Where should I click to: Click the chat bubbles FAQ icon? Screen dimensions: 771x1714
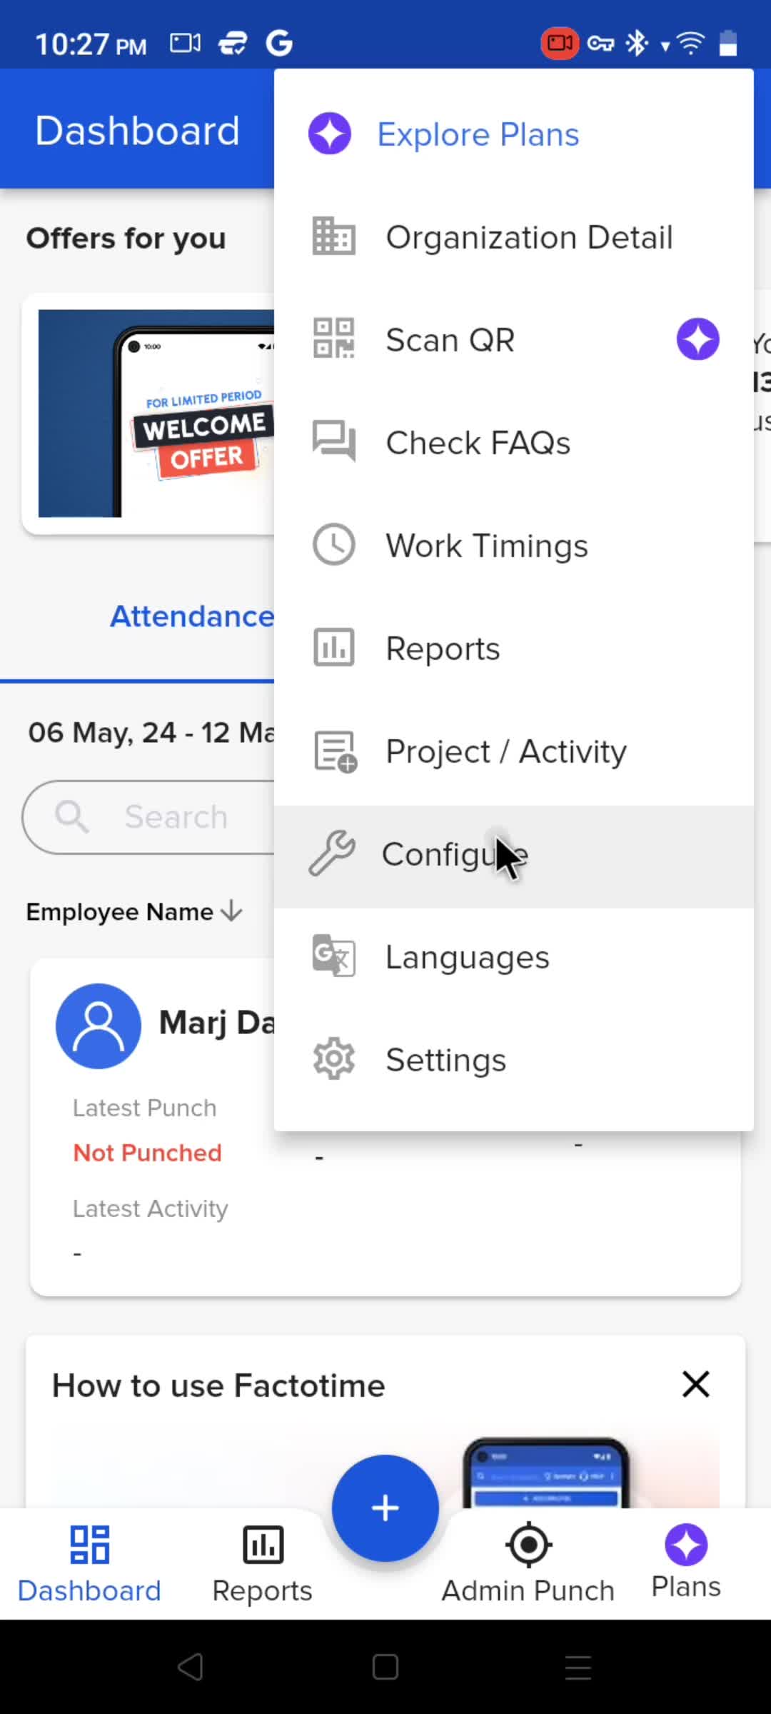click(x=333, y=441)
